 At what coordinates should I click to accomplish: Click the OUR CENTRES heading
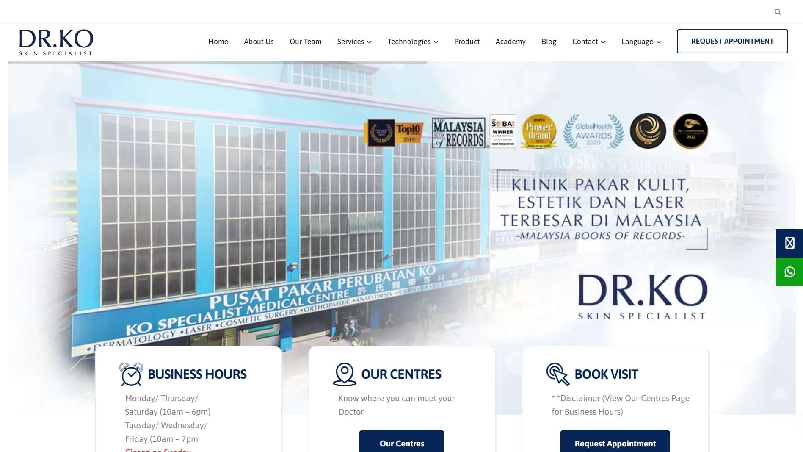pyautogui.click(x=401, y=374)
